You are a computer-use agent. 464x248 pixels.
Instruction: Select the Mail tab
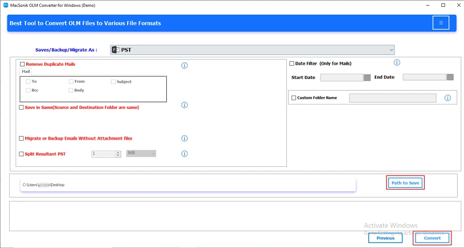26,72
